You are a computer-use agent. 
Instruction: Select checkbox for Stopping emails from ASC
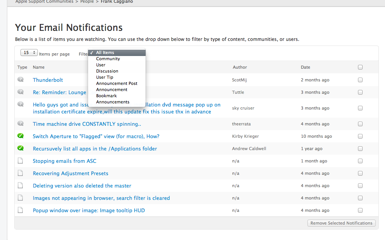click(x=360, y=161)
